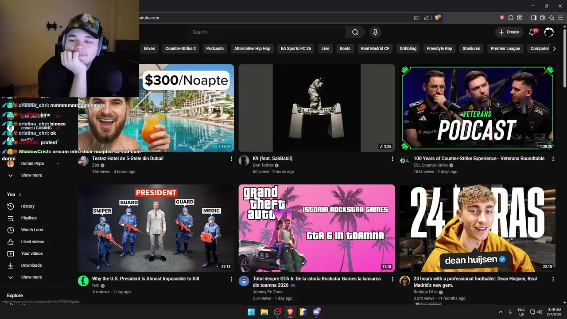This screenshot has height=319, width=567.
Task: Open the browser extensions puzzle icon
Action: point(511,18)
